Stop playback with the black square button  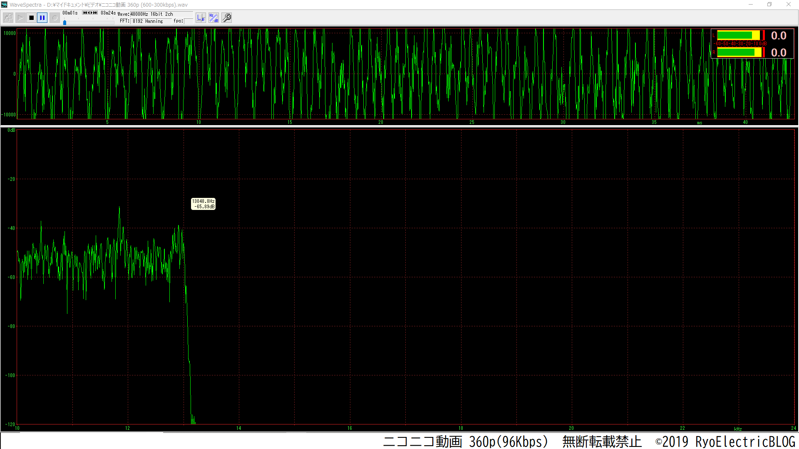(x=31, y=18)
